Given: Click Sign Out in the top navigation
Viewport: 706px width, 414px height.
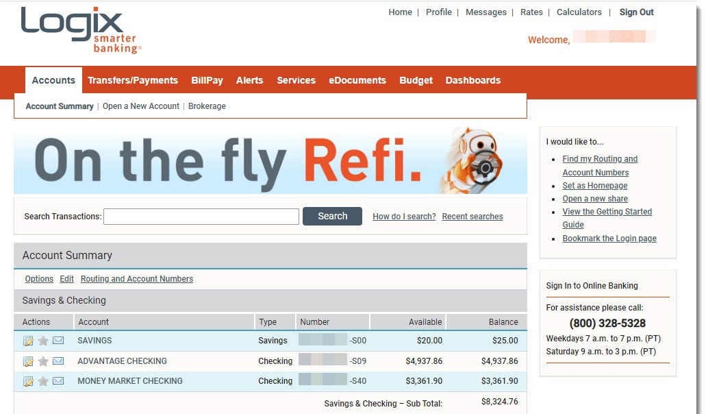Looking at the screenshot, I should [636, 12].
